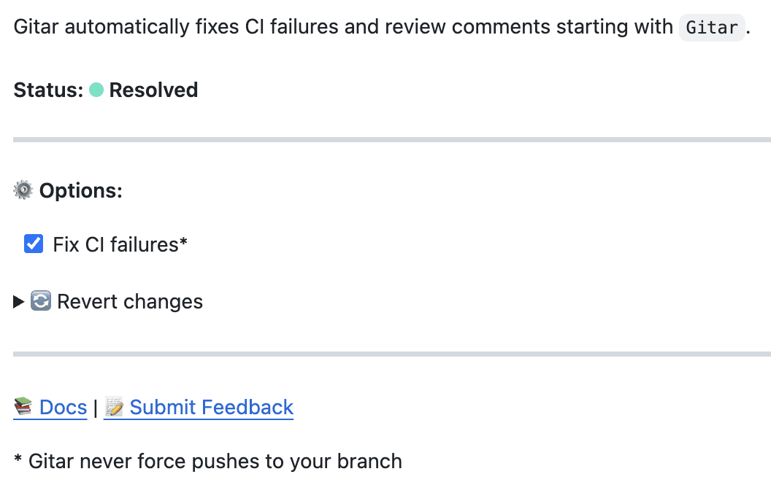Screen dimensions: 771x493
Task: Expand the Revert changes disclosure triangle
Action: pyautogui.click(x=19, y=301)
